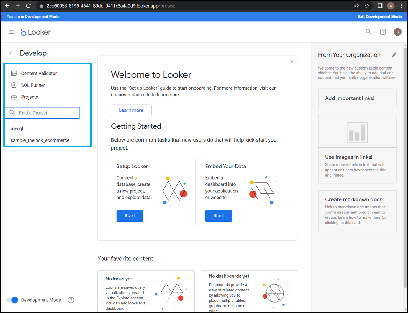
Task: Click the Development Mode label
Action: (x=41, y=300)
